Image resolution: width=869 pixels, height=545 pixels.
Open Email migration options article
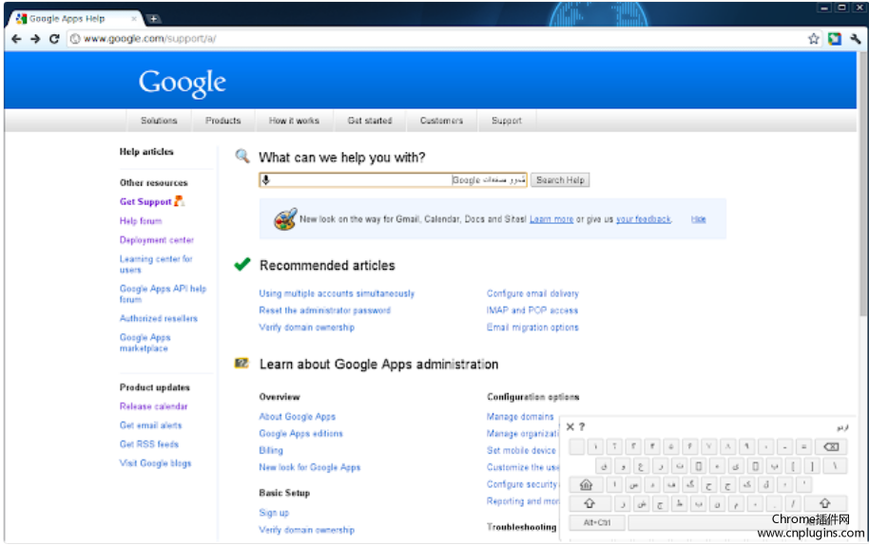(532, 327)
